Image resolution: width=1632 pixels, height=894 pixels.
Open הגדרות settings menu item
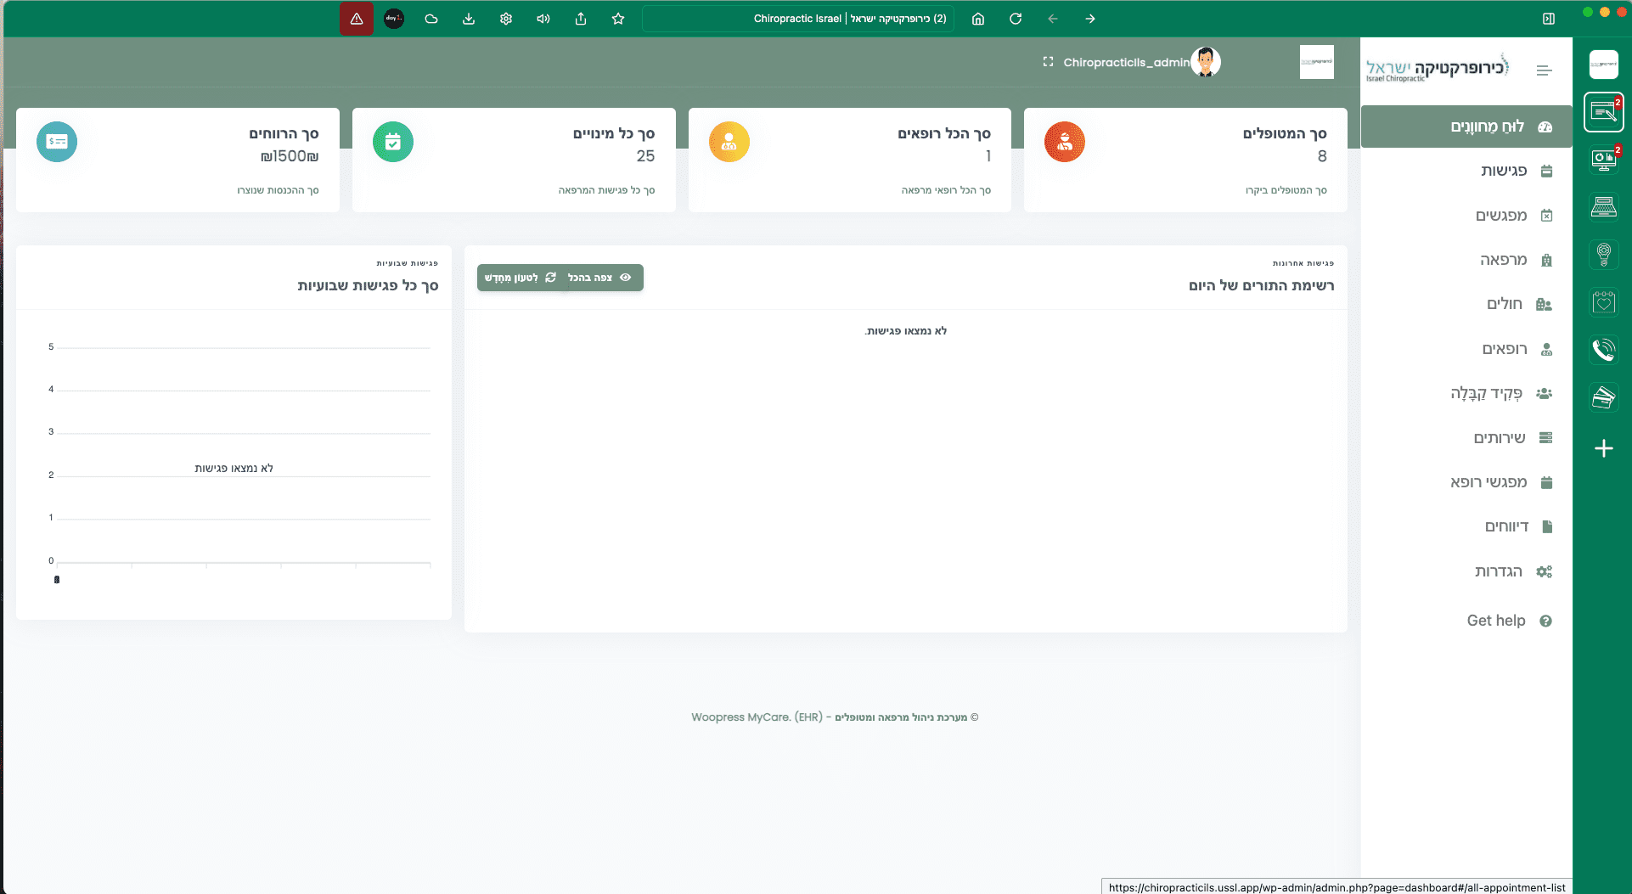1499,571
